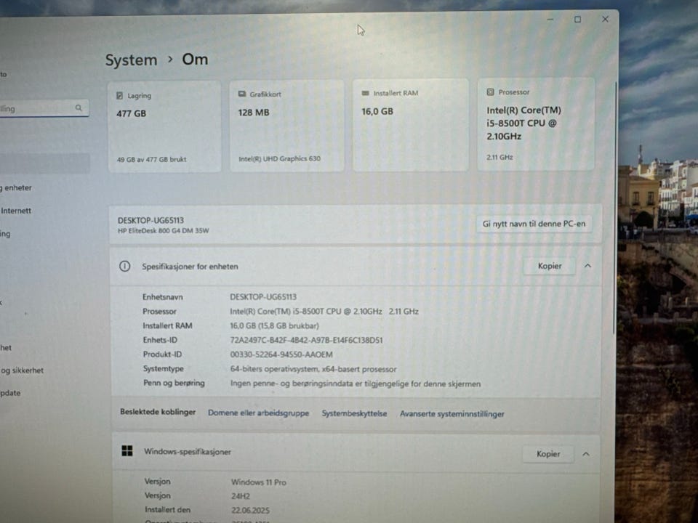The height and width of the screenshot is (523, 698).
Task: Copy device specs with the first Kopier button
Action: (x=550, y=266)
